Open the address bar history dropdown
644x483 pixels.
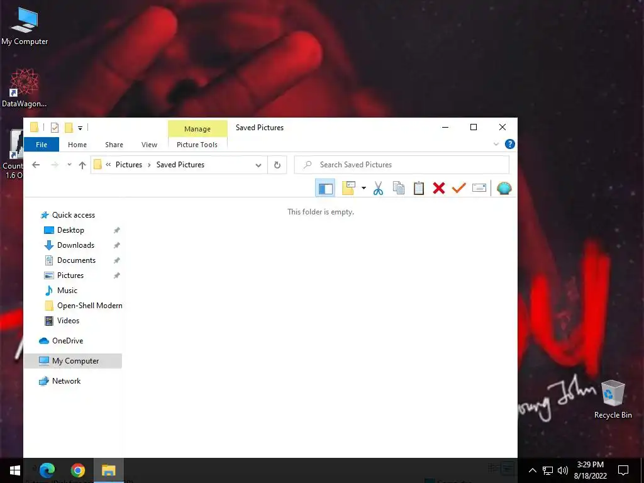[258, 165]
